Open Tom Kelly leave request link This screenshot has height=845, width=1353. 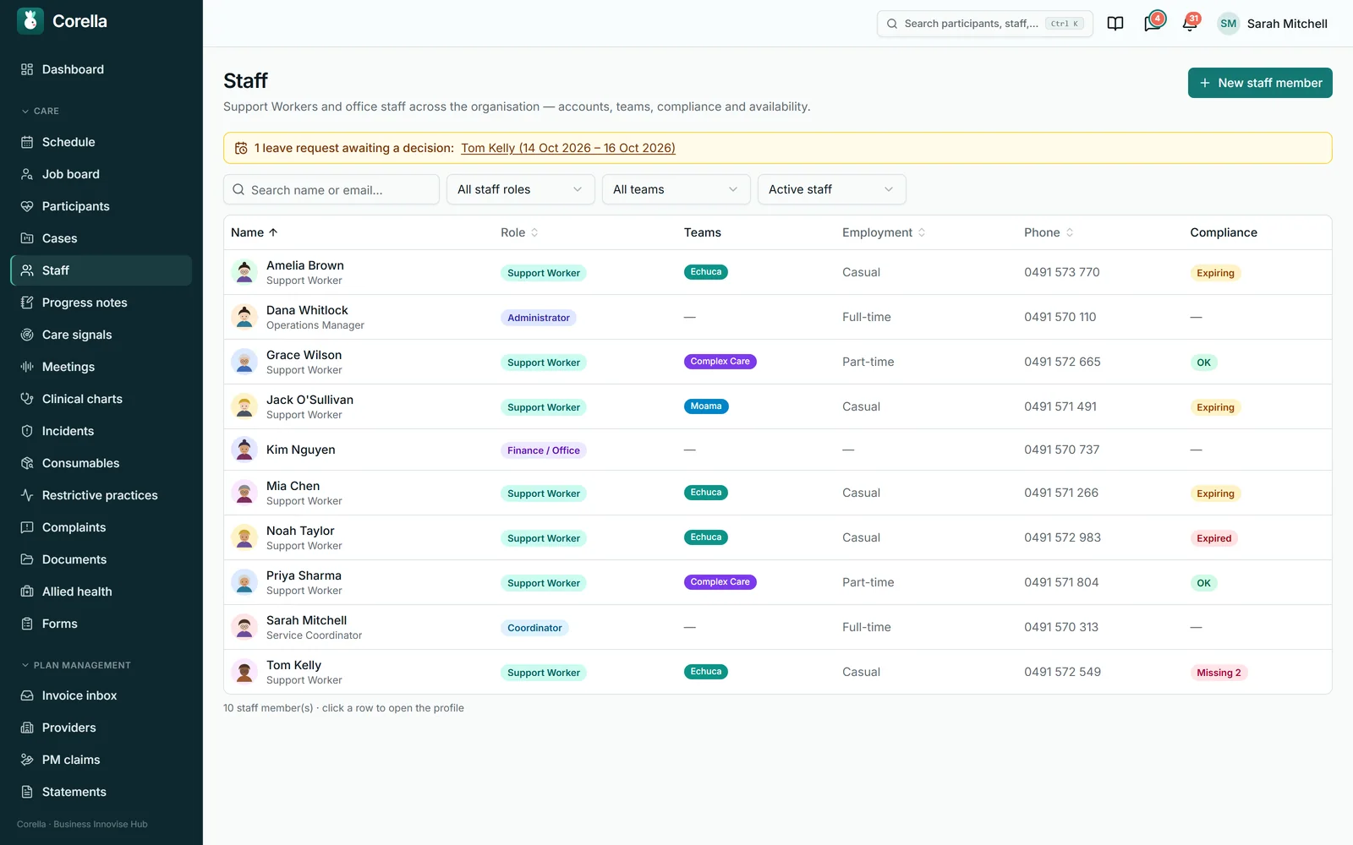(x=568, y=148)
